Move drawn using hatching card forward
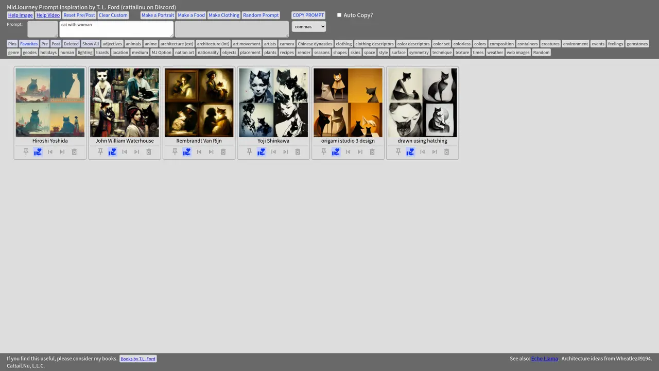This screenshot has height=371, width=659. [435, 152]
